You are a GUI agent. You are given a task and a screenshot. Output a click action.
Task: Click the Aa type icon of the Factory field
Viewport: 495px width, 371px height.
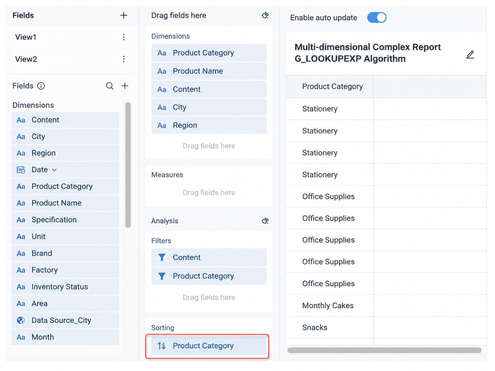tap(21, 270)
